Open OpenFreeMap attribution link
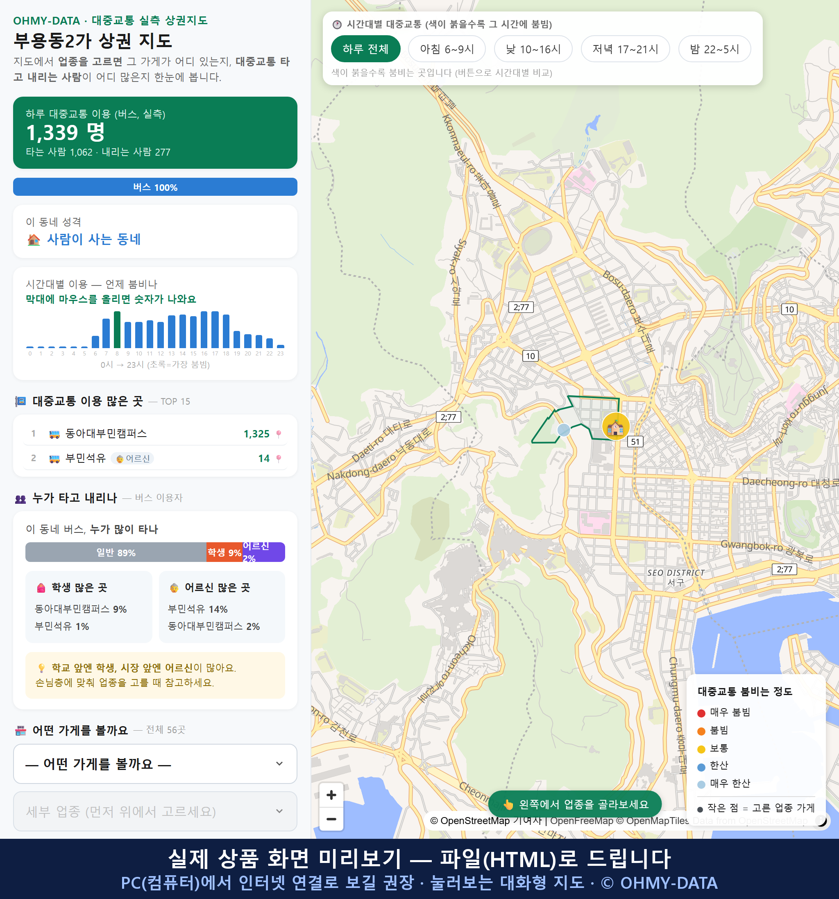Screen dimensions: 839x899 [582, 820]
